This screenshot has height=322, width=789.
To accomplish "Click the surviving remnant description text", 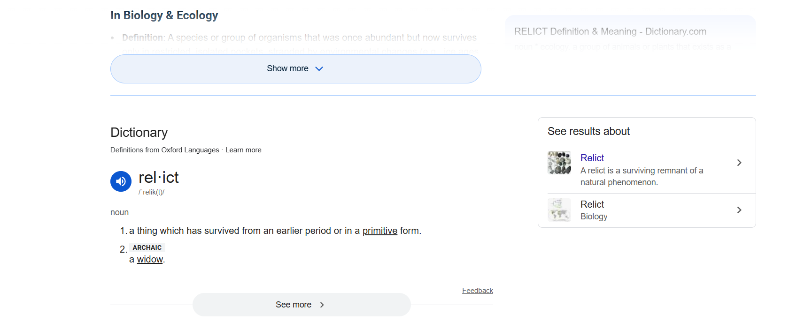I will click(x=642, y=176).
